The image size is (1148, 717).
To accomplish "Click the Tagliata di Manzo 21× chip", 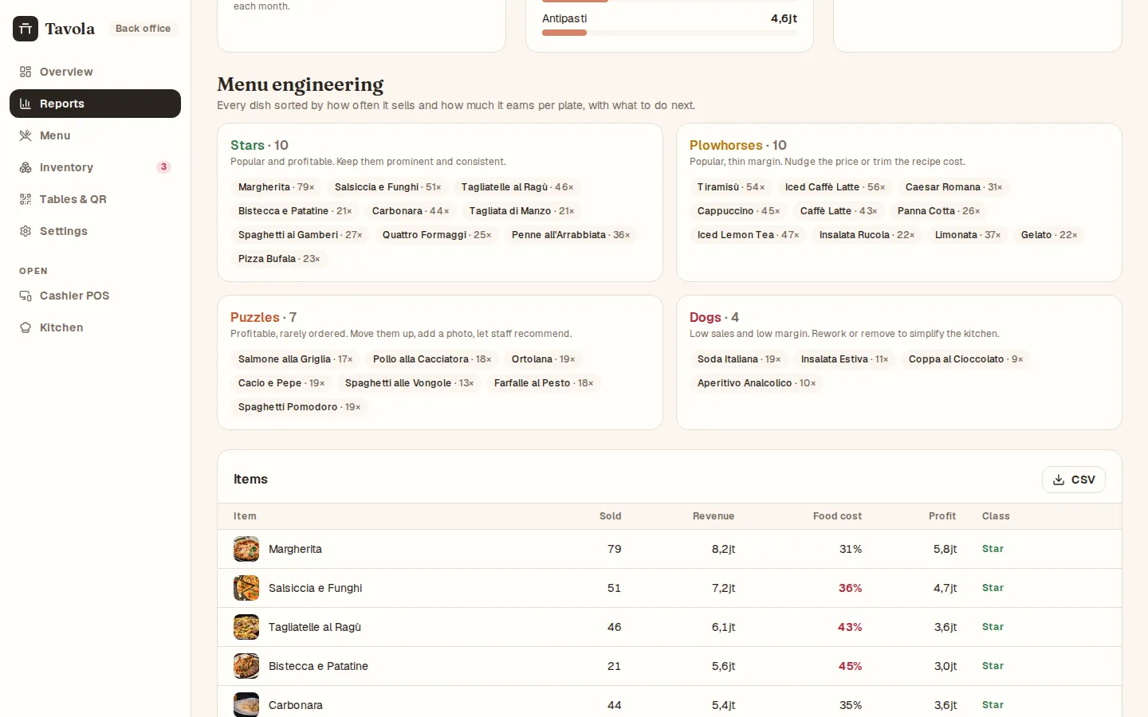I will click(521, 211).
